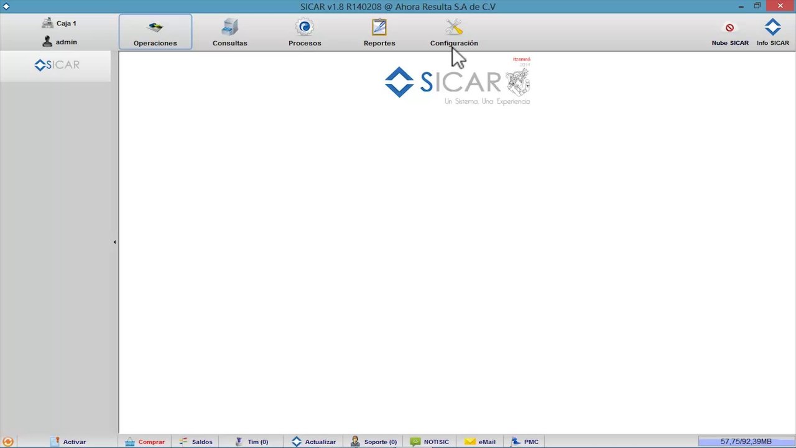Open the Configuración module

point(454,32)
